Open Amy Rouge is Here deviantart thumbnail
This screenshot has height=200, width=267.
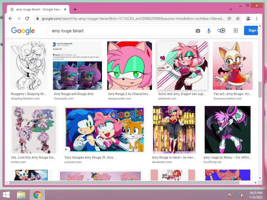pos(174,130)
